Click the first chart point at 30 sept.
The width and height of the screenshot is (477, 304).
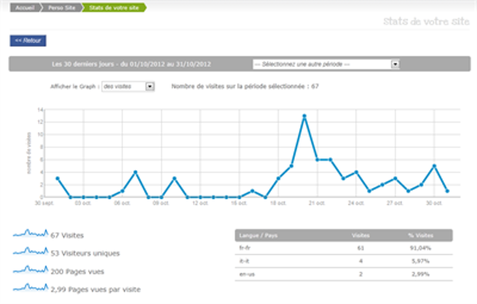click(x=57, y=178)
